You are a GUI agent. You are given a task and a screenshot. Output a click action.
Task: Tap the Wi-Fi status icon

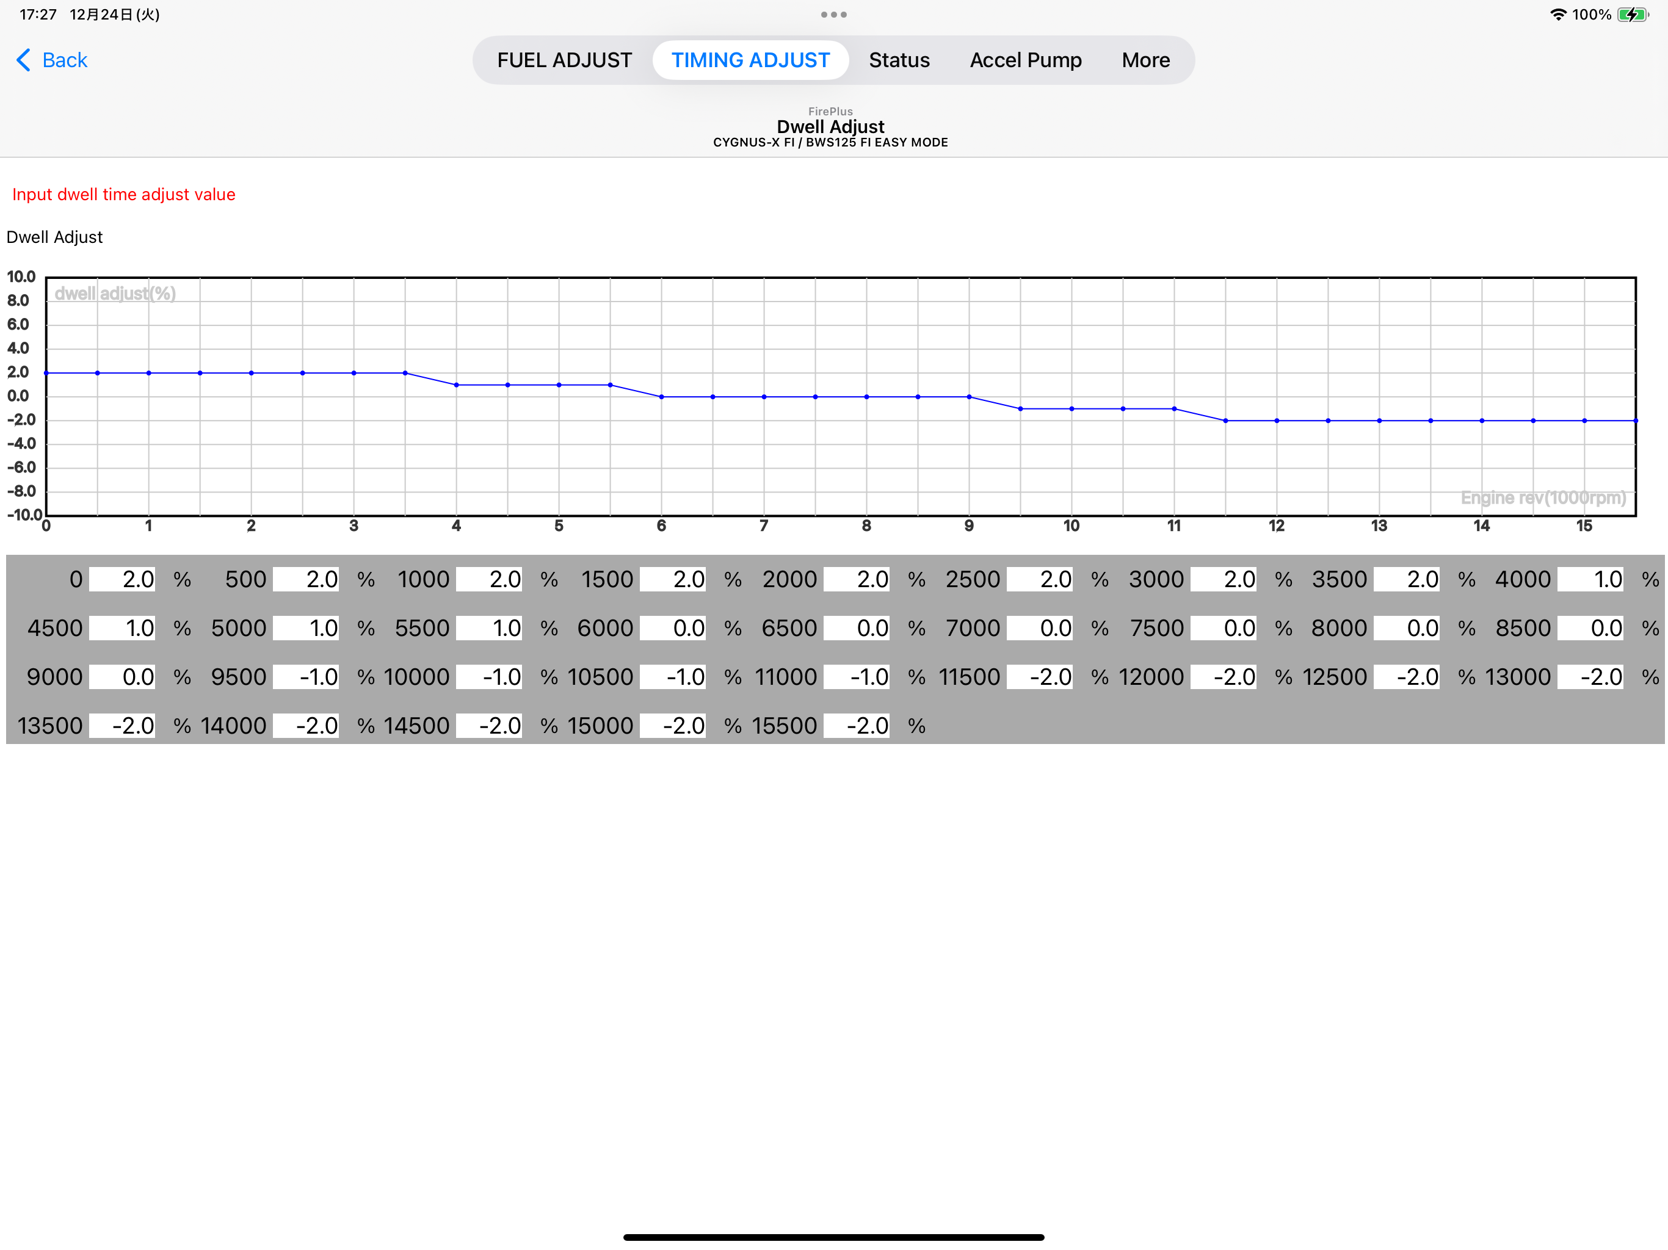coord(1558,14)
